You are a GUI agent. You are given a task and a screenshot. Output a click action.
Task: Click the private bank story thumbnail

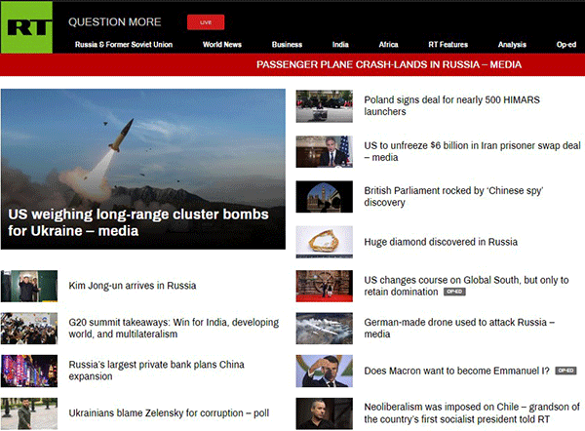29,371
